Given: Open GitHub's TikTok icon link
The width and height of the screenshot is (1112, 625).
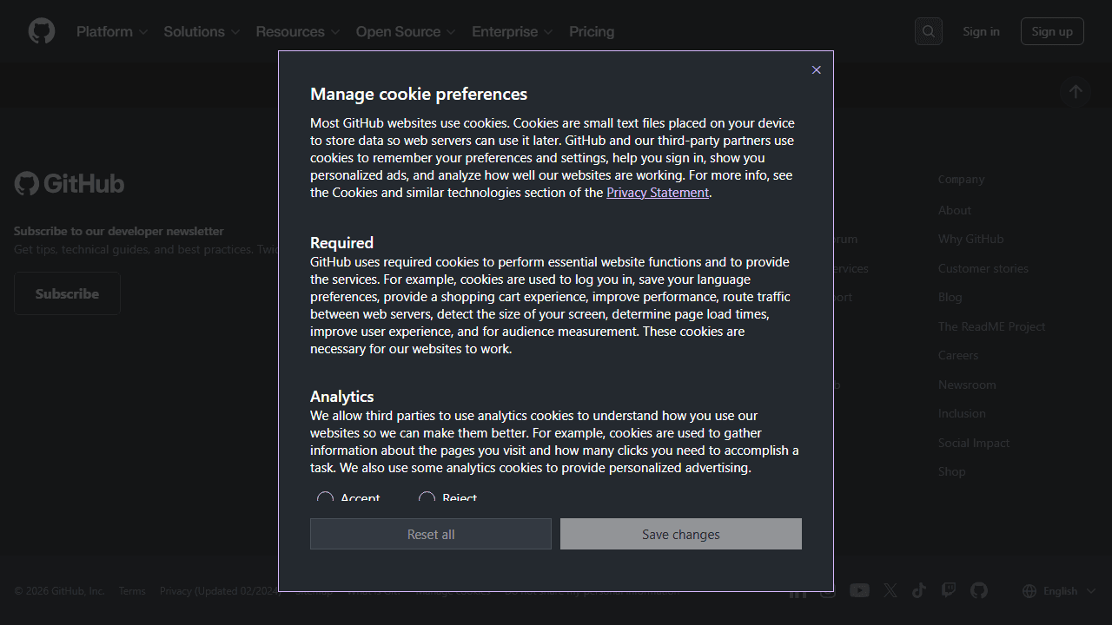Looking at the screenshot, I should (919, 590).
